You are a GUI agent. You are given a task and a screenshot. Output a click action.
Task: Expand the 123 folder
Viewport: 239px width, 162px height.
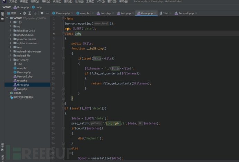(11, 22)
